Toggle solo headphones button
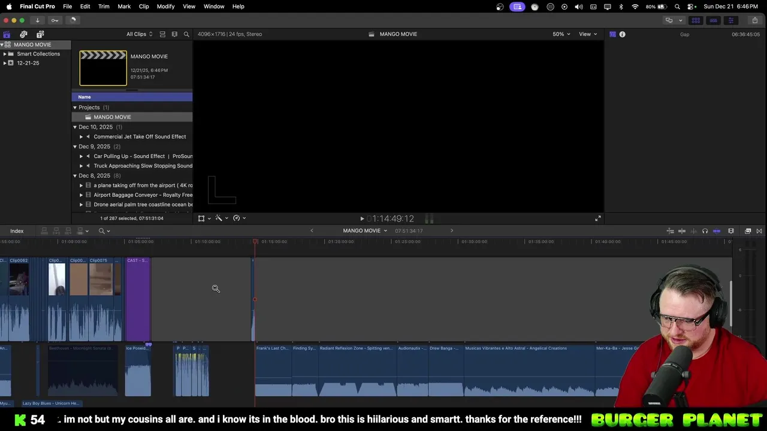This screenshot has width=767, height=431. pyautogui.click(x=705, y=231)
